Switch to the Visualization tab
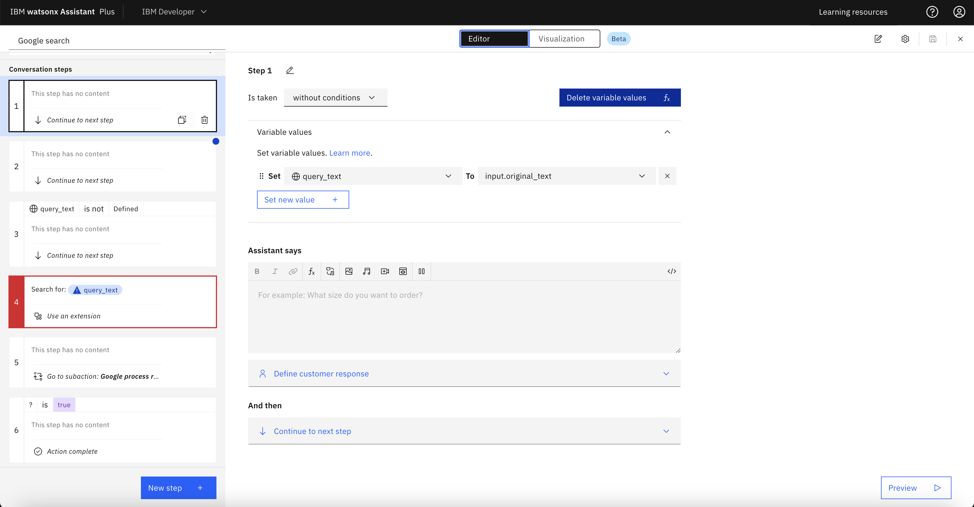 tap(564, 39)
